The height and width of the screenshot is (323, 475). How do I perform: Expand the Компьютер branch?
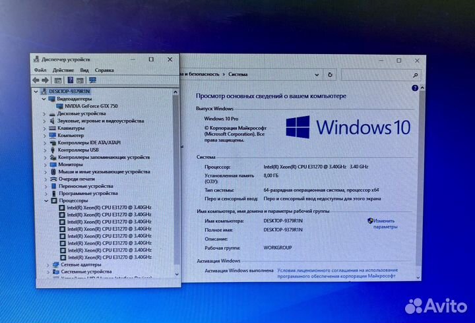click(x=45, y=136)
